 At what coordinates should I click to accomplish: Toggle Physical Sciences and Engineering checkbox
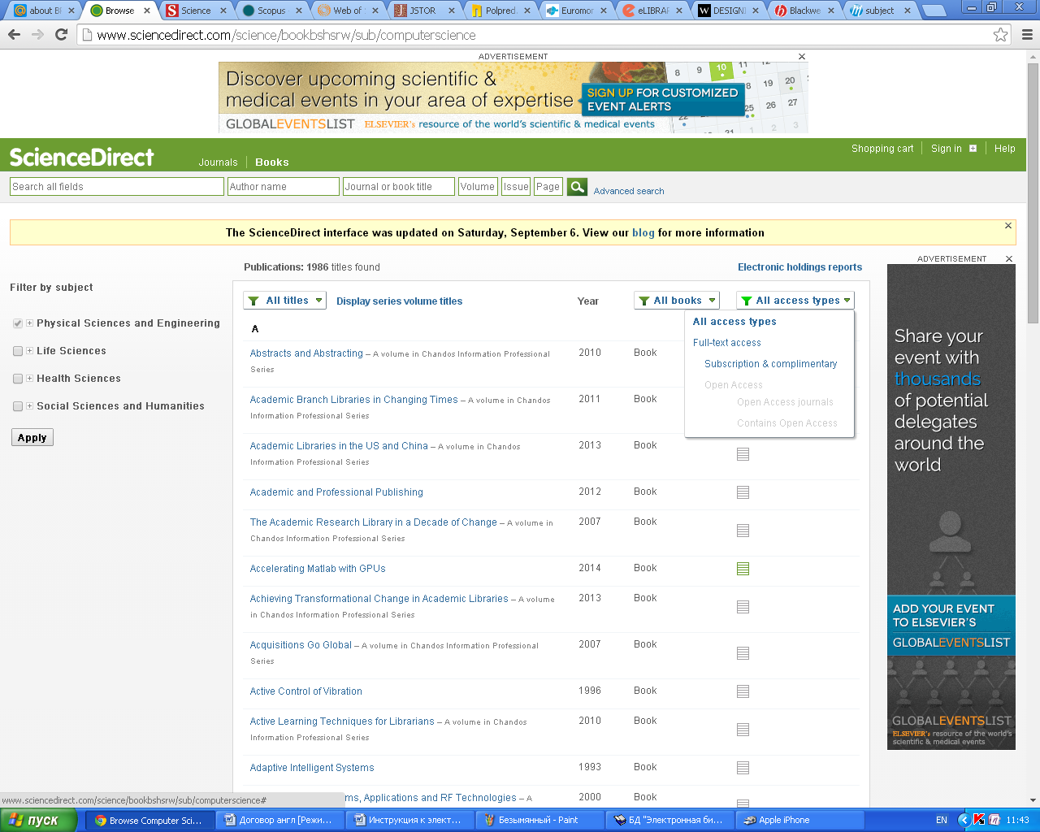18,323
